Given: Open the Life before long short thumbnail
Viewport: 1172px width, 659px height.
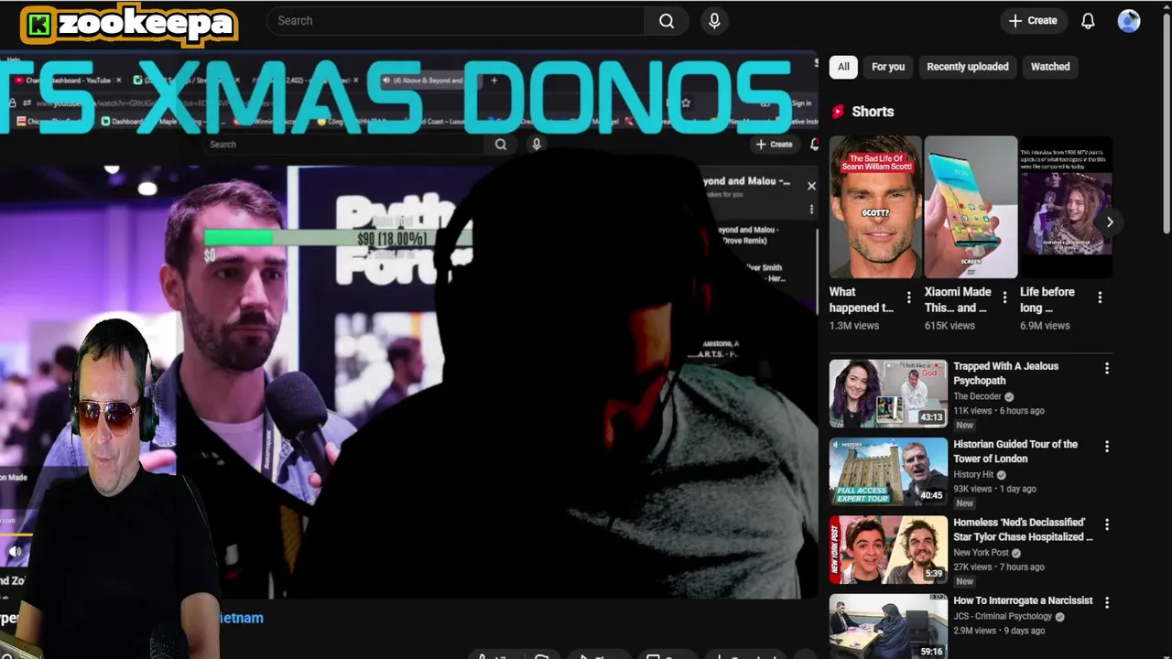Looking at the screenshot, I should (x=1066, y=207).
